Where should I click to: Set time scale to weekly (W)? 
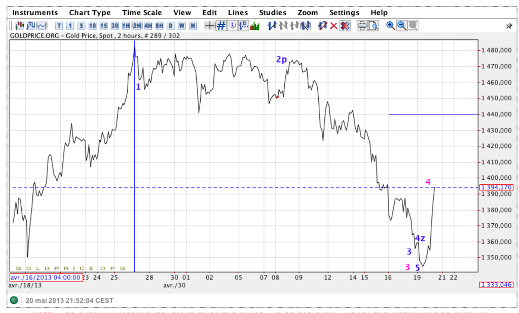182,26
